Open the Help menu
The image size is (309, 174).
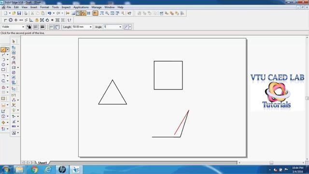120,7
